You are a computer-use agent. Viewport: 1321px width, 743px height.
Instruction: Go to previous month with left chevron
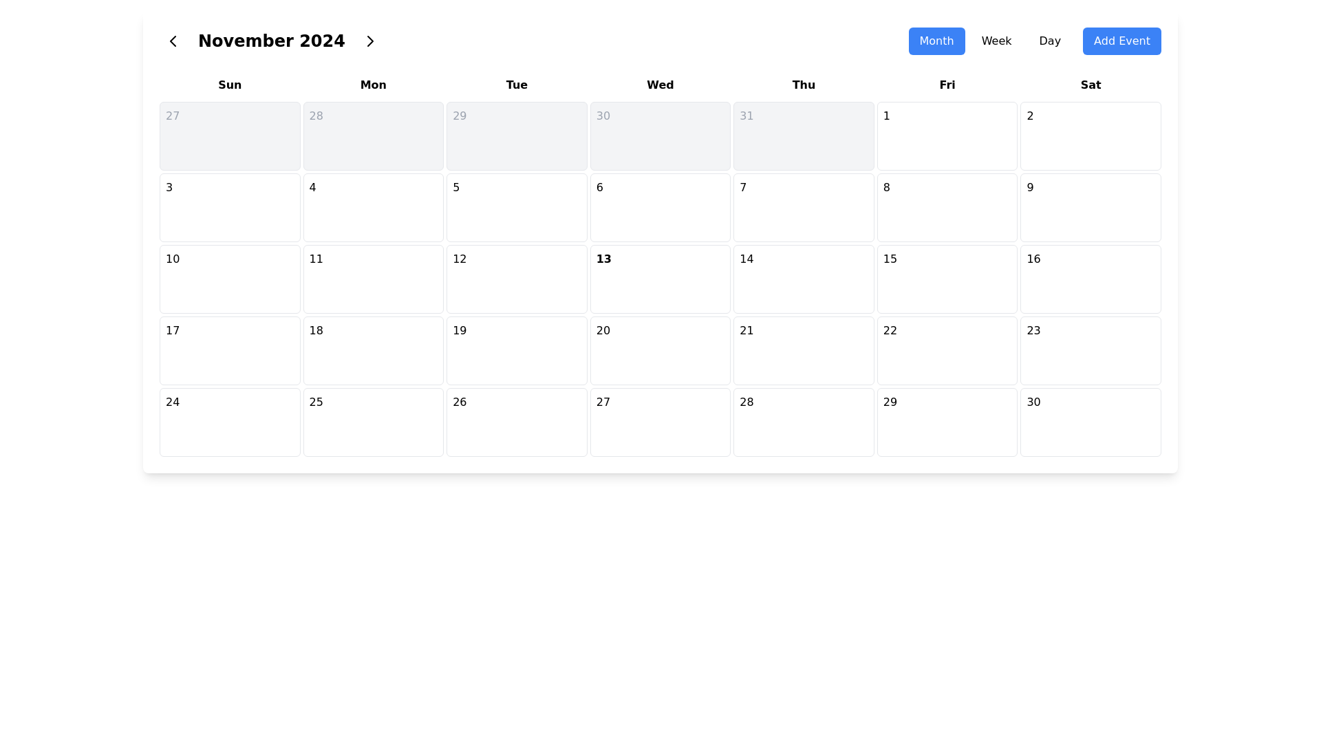pyautogui.click(x=173, y=41)
